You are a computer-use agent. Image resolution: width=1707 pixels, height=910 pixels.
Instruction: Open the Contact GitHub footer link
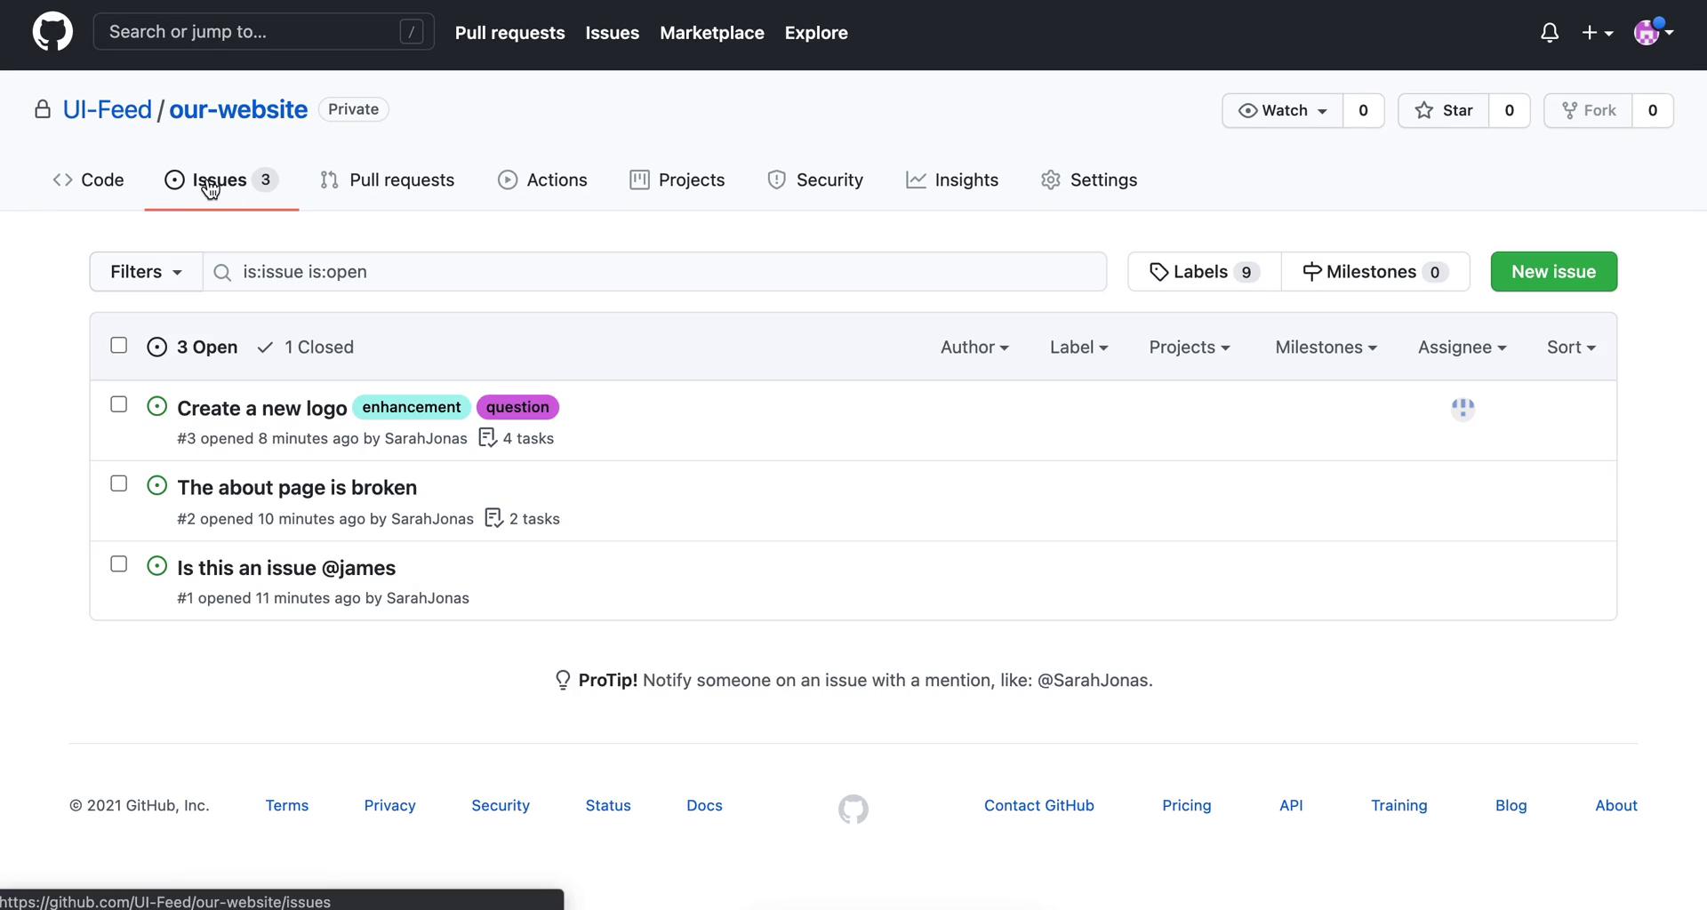point(1038,805)
